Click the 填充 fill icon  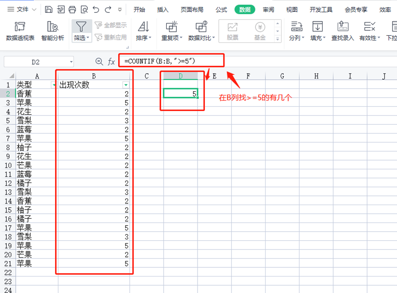click(318, 26)
